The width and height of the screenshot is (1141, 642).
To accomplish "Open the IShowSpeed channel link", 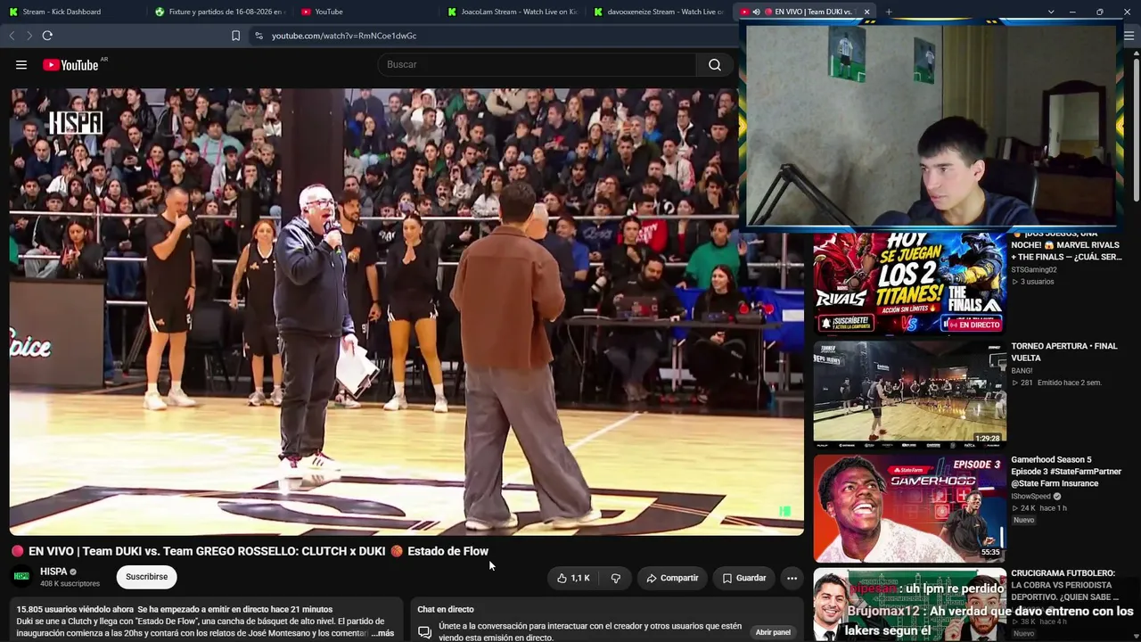I will point(1030,496).
